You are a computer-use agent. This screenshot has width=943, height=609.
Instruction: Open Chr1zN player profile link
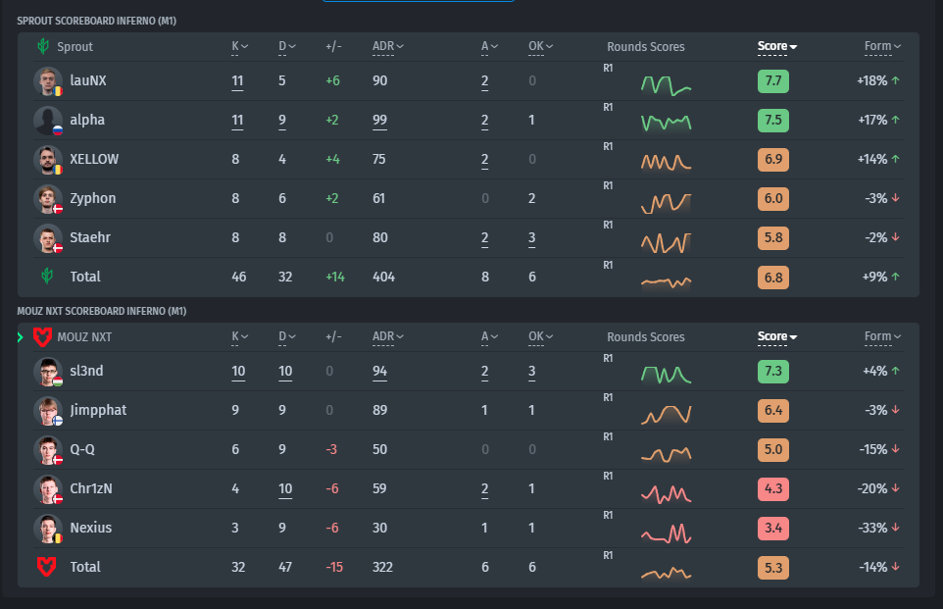pos(91,488)
